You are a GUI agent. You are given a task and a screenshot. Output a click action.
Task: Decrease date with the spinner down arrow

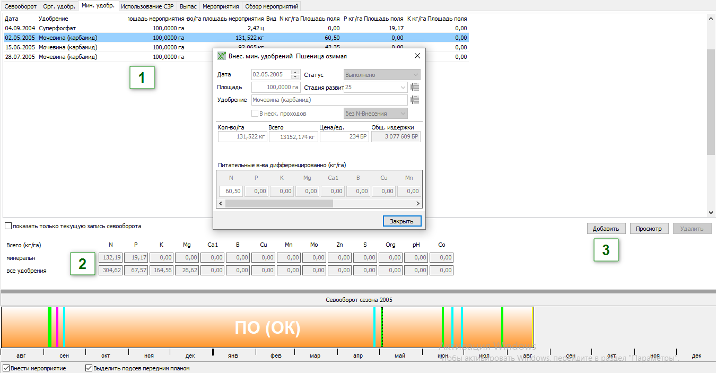pos(295,77)
